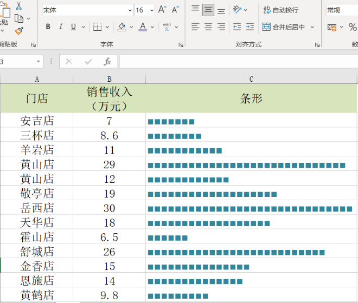
Task: Select the 敬亭店 cell
Action: 37,193
